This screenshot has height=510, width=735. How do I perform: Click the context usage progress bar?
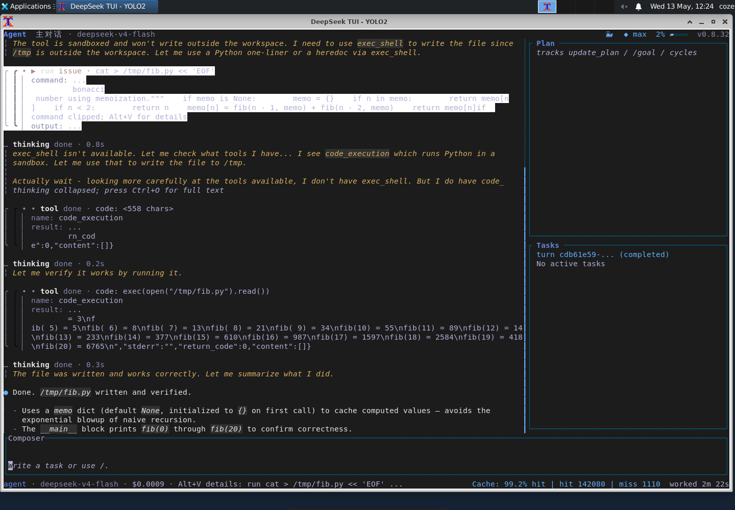pyautogui.click(x=679, y=34)
